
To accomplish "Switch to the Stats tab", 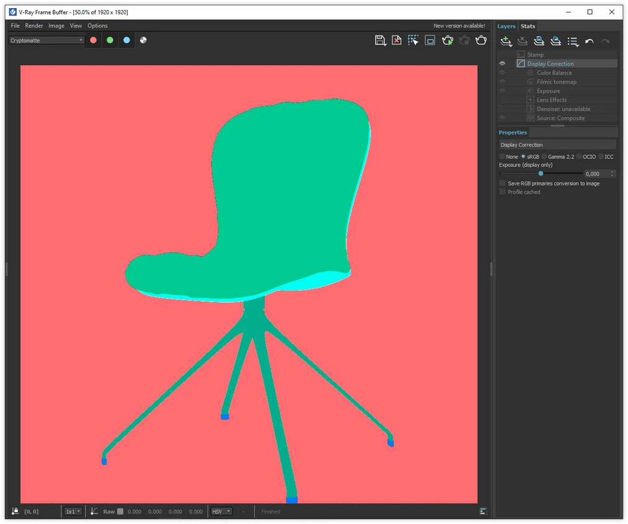I will tap(528, 26).
